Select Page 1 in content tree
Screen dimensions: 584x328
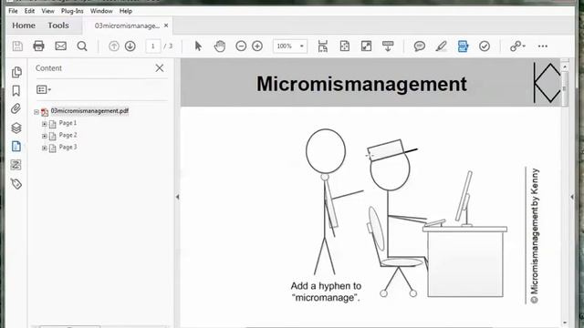tap(68, 123)
